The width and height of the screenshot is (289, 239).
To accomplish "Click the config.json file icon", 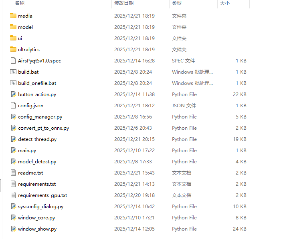I will coord(13,106).
